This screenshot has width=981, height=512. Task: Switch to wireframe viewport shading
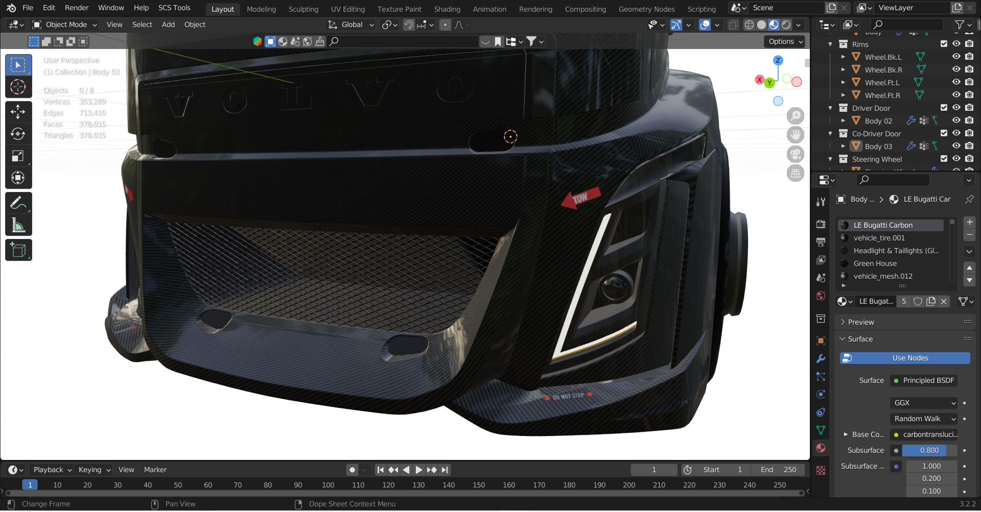click(749, 25)
